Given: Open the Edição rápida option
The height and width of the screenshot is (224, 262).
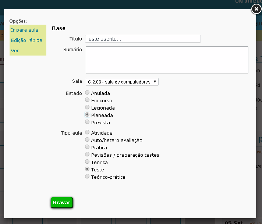Looking at the screenshot, I should [x=26, y=40].
